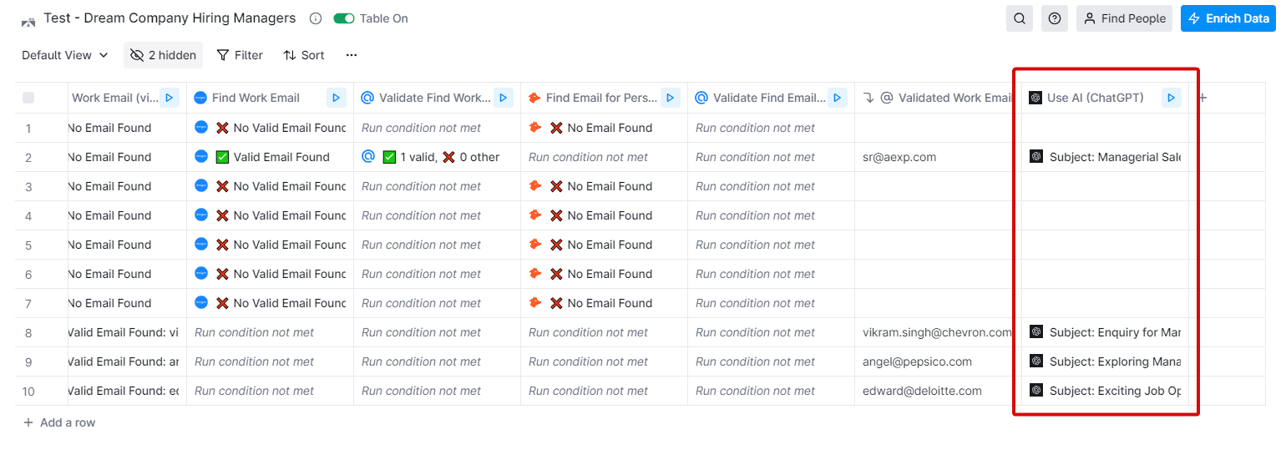Click the Find Work Email header provider icon

pos(200,98)
